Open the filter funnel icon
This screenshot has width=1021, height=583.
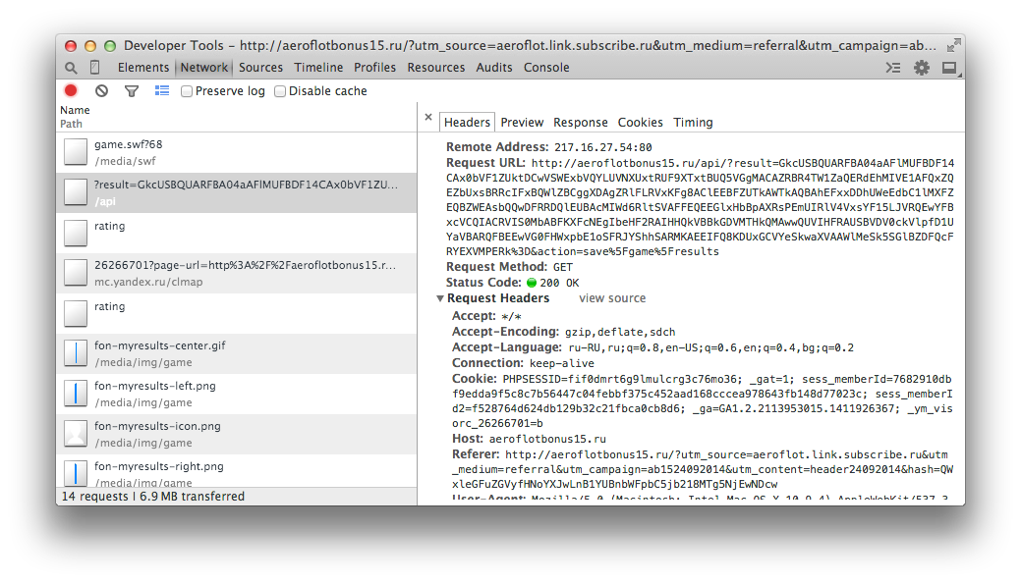[x=132, y=91]
